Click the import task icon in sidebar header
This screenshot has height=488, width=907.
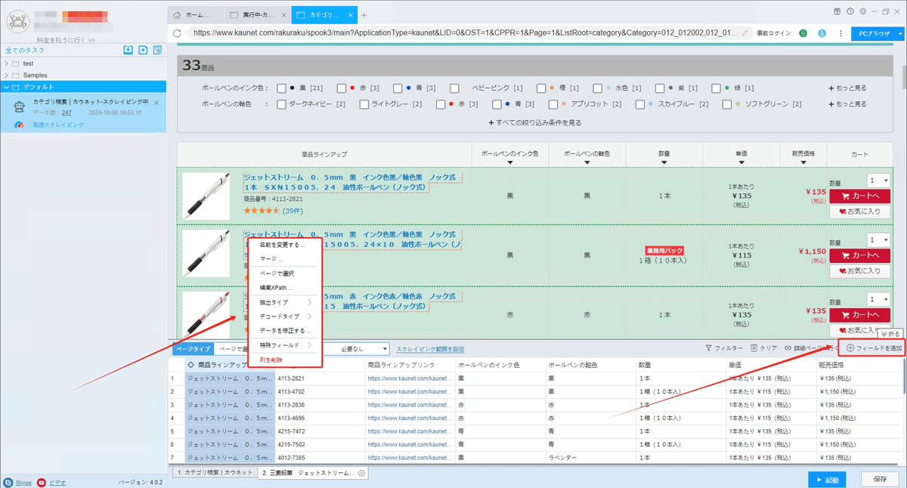click(128, 50)
